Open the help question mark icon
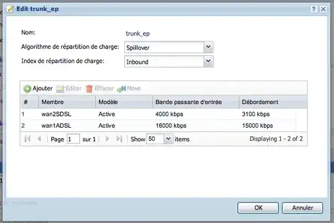334x223 pixels. pyautogui.click(x=314, y=9)
